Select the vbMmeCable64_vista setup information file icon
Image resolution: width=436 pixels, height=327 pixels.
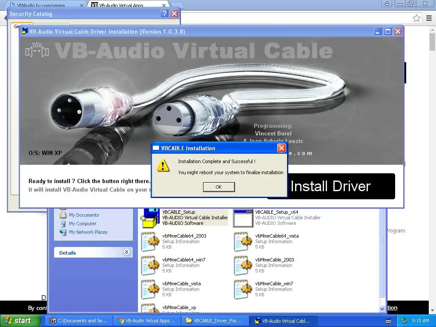coord(243,241)
